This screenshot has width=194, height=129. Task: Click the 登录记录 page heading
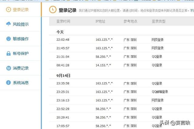pyautogui.click(x=68, y=10)
